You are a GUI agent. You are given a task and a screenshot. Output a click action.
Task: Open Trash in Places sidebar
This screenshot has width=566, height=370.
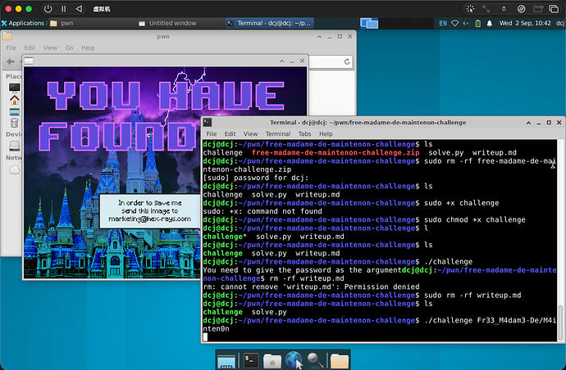pos(15,124)
